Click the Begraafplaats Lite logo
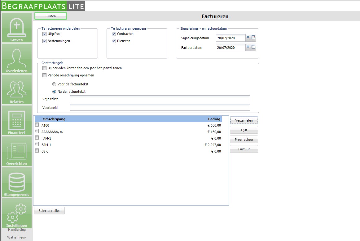 click(x=43, y=6)
